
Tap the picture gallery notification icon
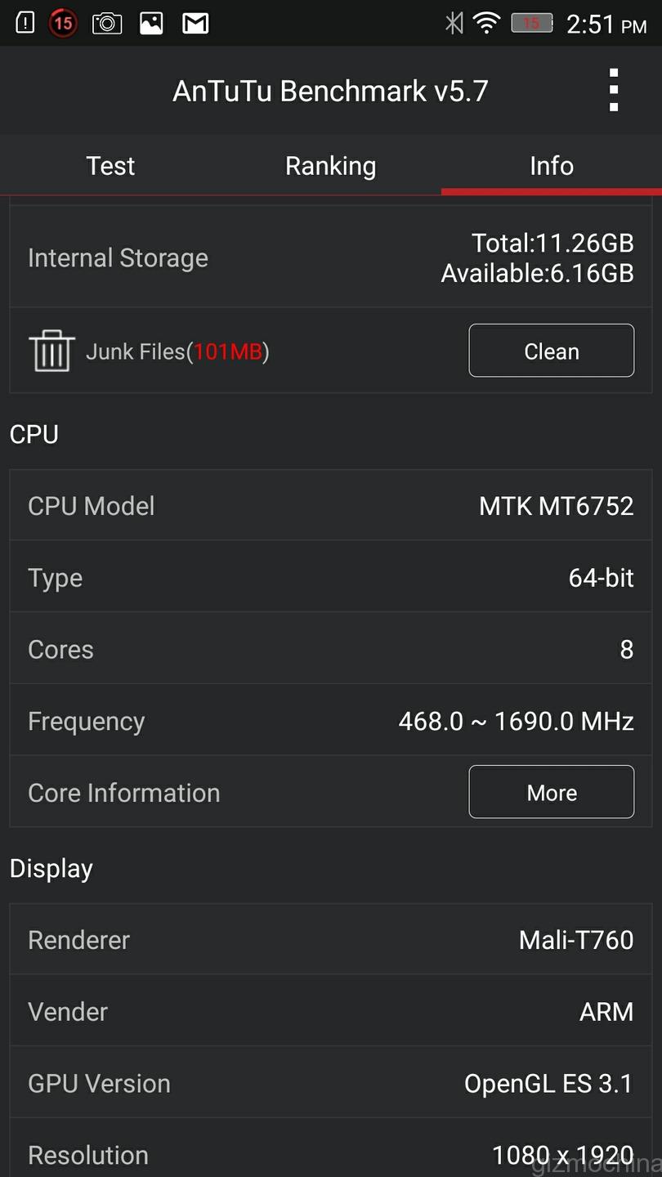(x=151, y=23)
